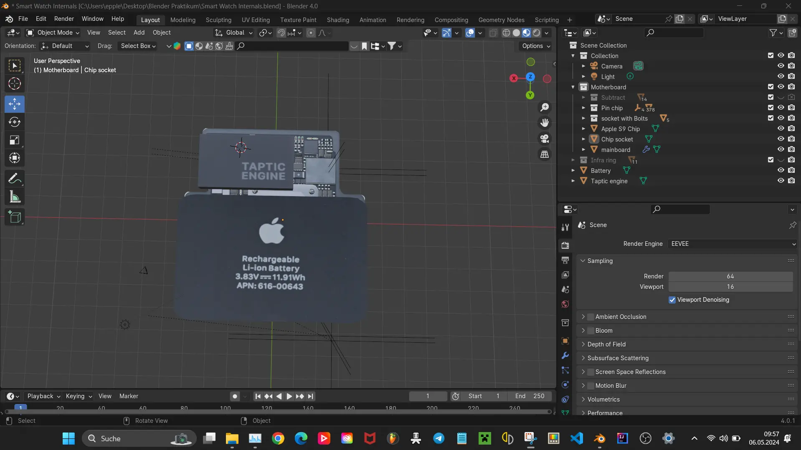The width and height of the screenshot is (801, 450).
Task: Enable Bloom checkbox
Action: pos(591,331)
